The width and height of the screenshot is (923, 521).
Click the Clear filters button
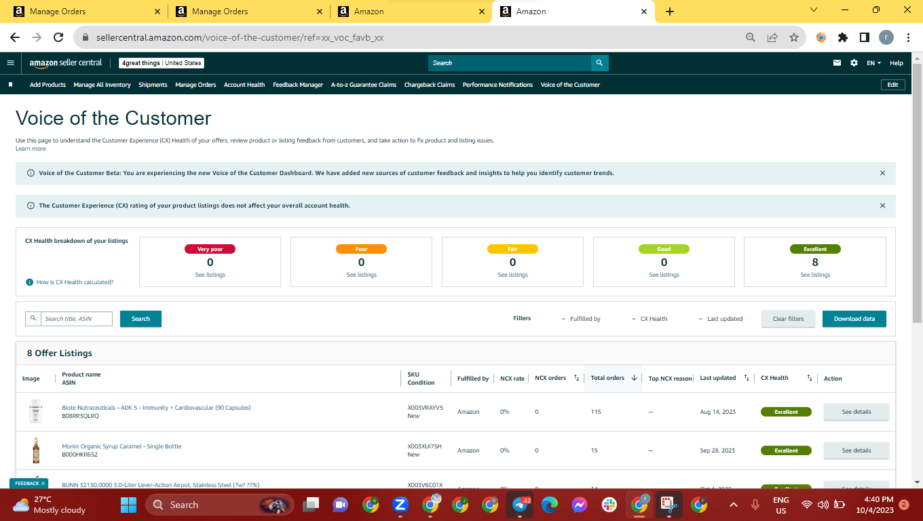click(788, 319)
